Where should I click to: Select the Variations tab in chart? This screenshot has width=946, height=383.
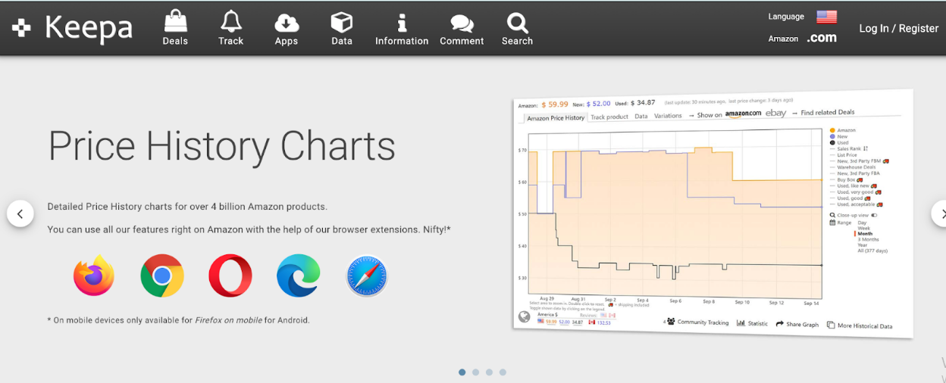tap(668, 116)
